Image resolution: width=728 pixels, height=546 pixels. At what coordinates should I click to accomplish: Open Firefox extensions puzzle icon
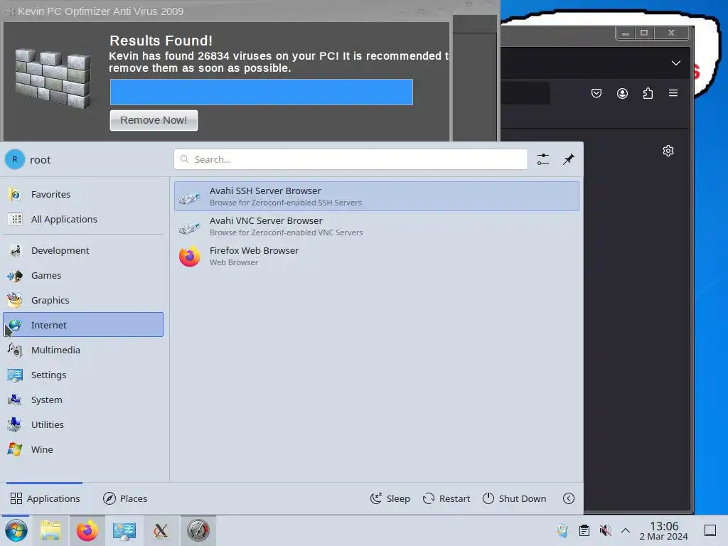(648, 93)
